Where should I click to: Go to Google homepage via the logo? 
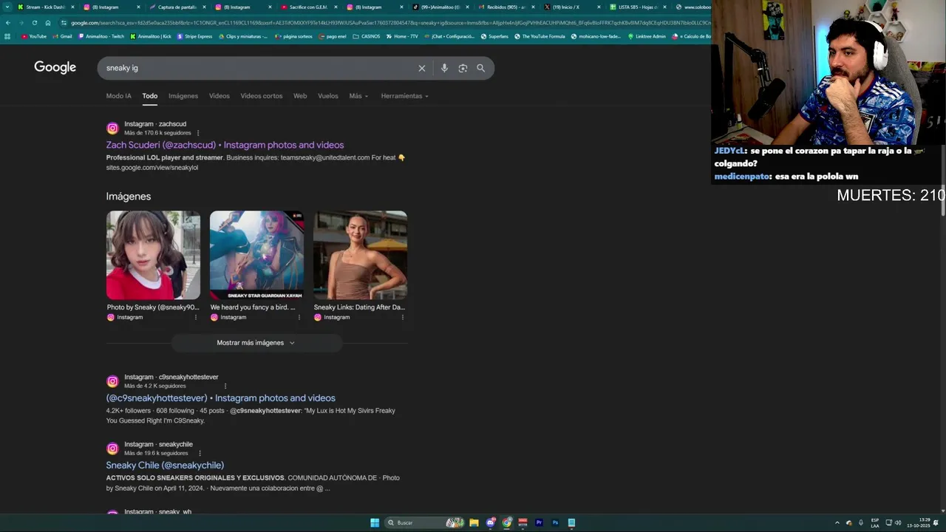tap(55, 67)
